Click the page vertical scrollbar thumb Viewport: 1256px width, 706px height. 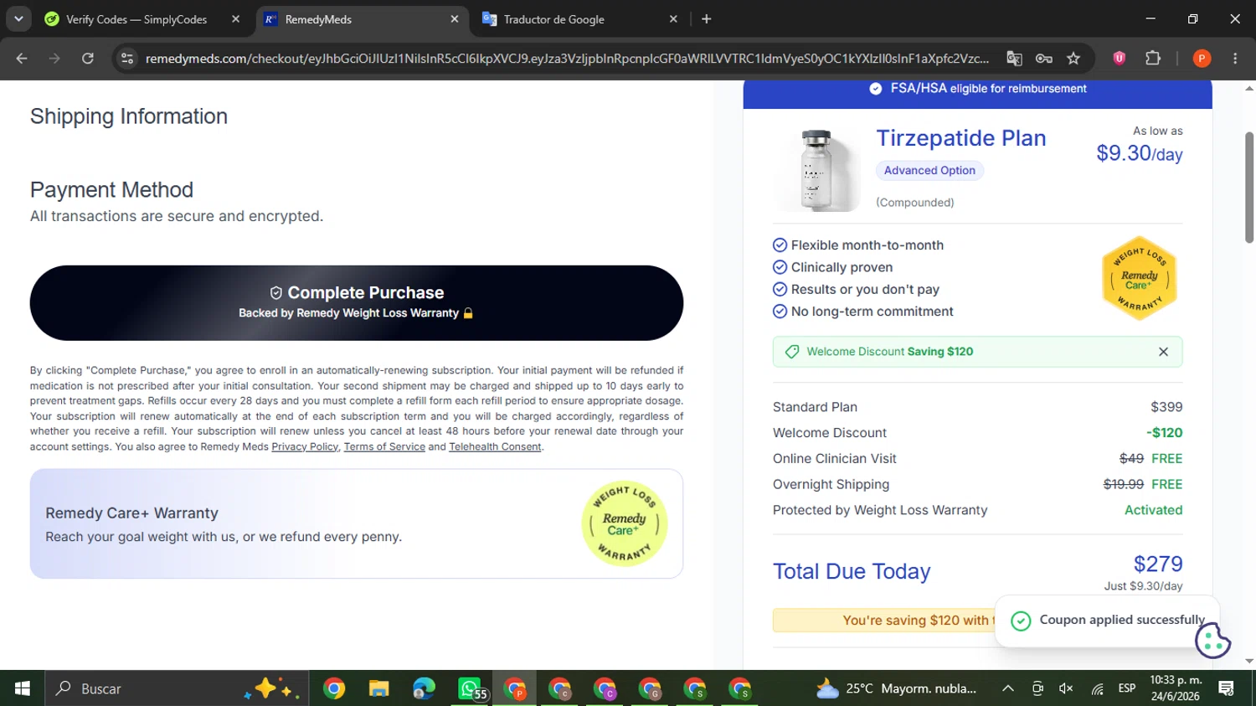point(1249,187)
